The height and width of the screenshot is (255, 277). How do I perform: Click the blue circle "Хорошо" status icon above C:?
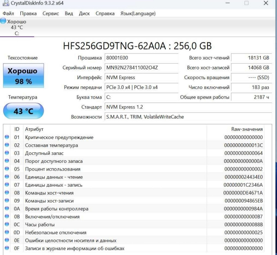(3, 21)
